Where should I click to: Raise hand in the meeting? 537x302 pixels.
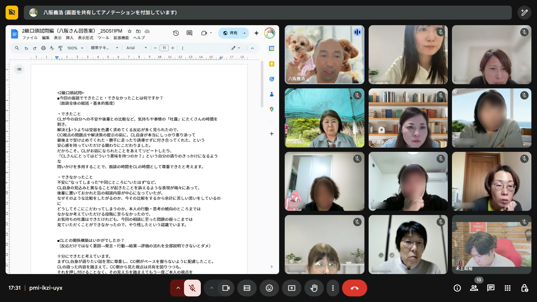[314, 288]
